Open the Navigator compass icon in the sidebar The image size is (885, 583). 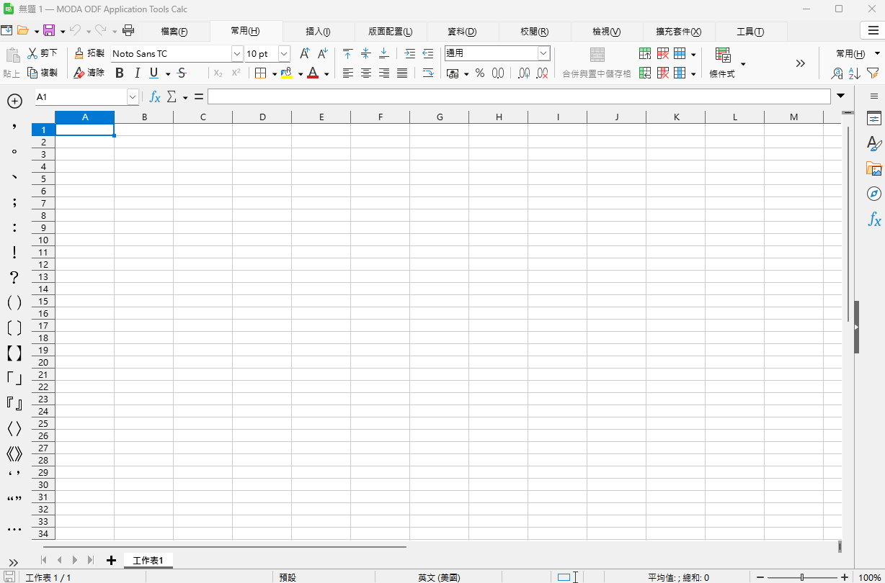(x=874, y=194)
